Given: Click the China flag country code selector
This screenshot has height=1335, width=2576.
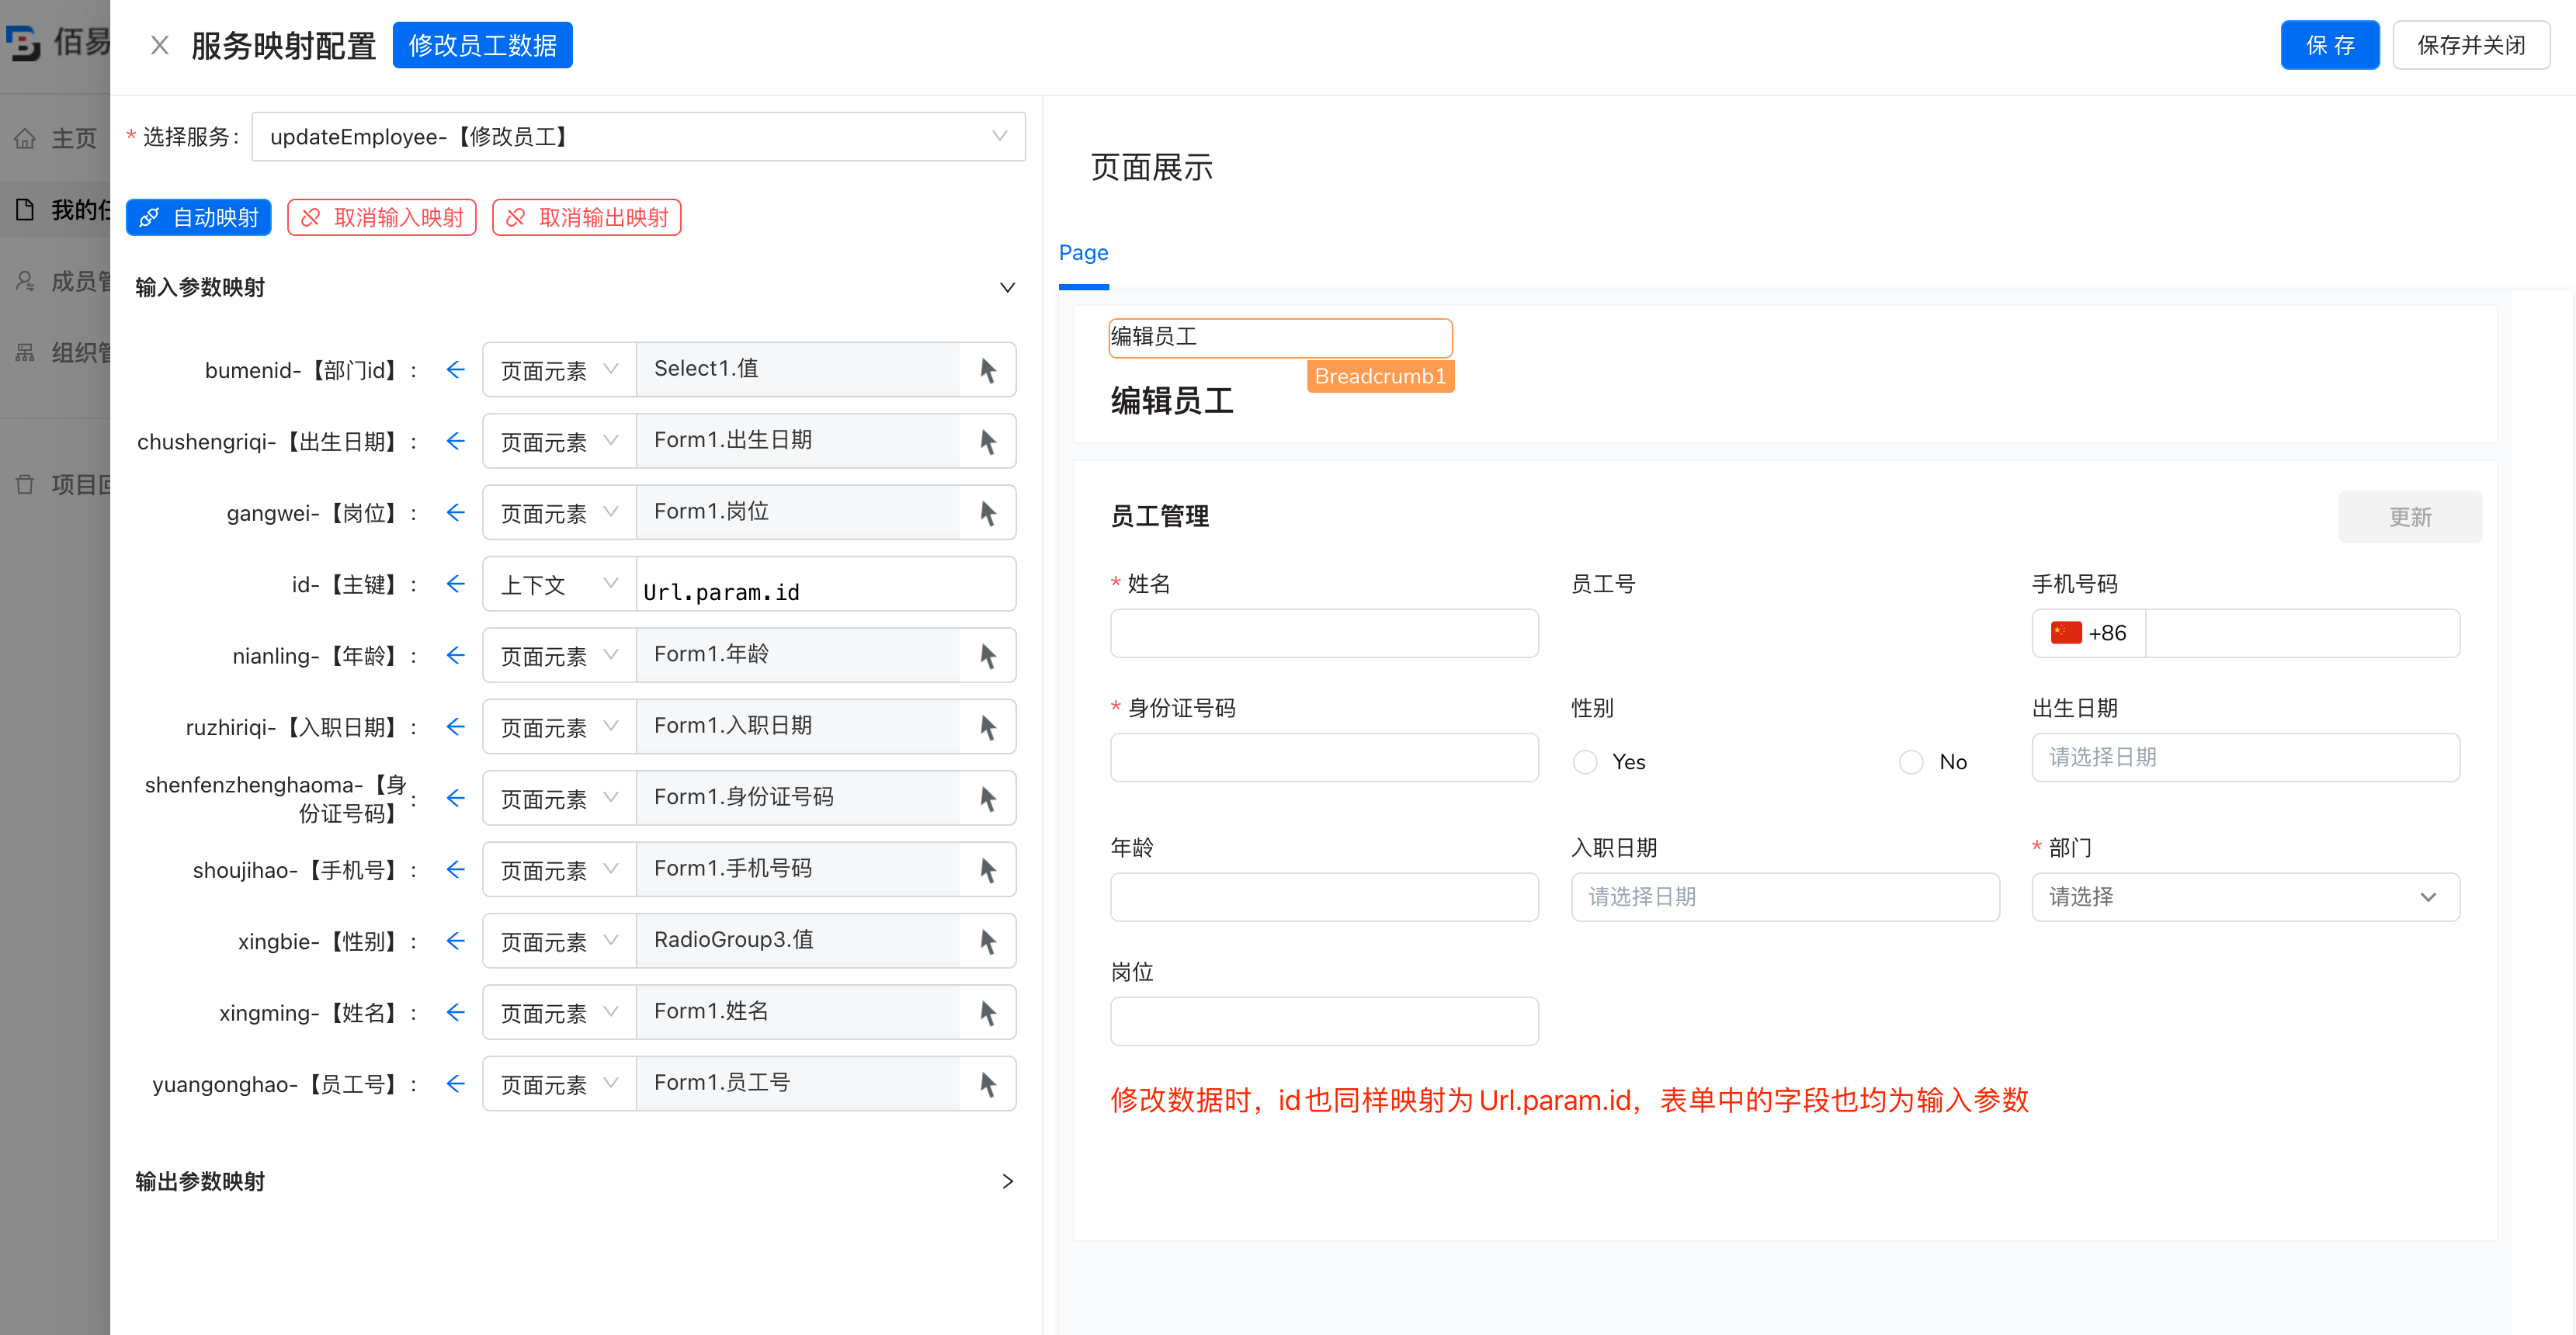Looking at the screenshot, I should [x=2088, y=633].
